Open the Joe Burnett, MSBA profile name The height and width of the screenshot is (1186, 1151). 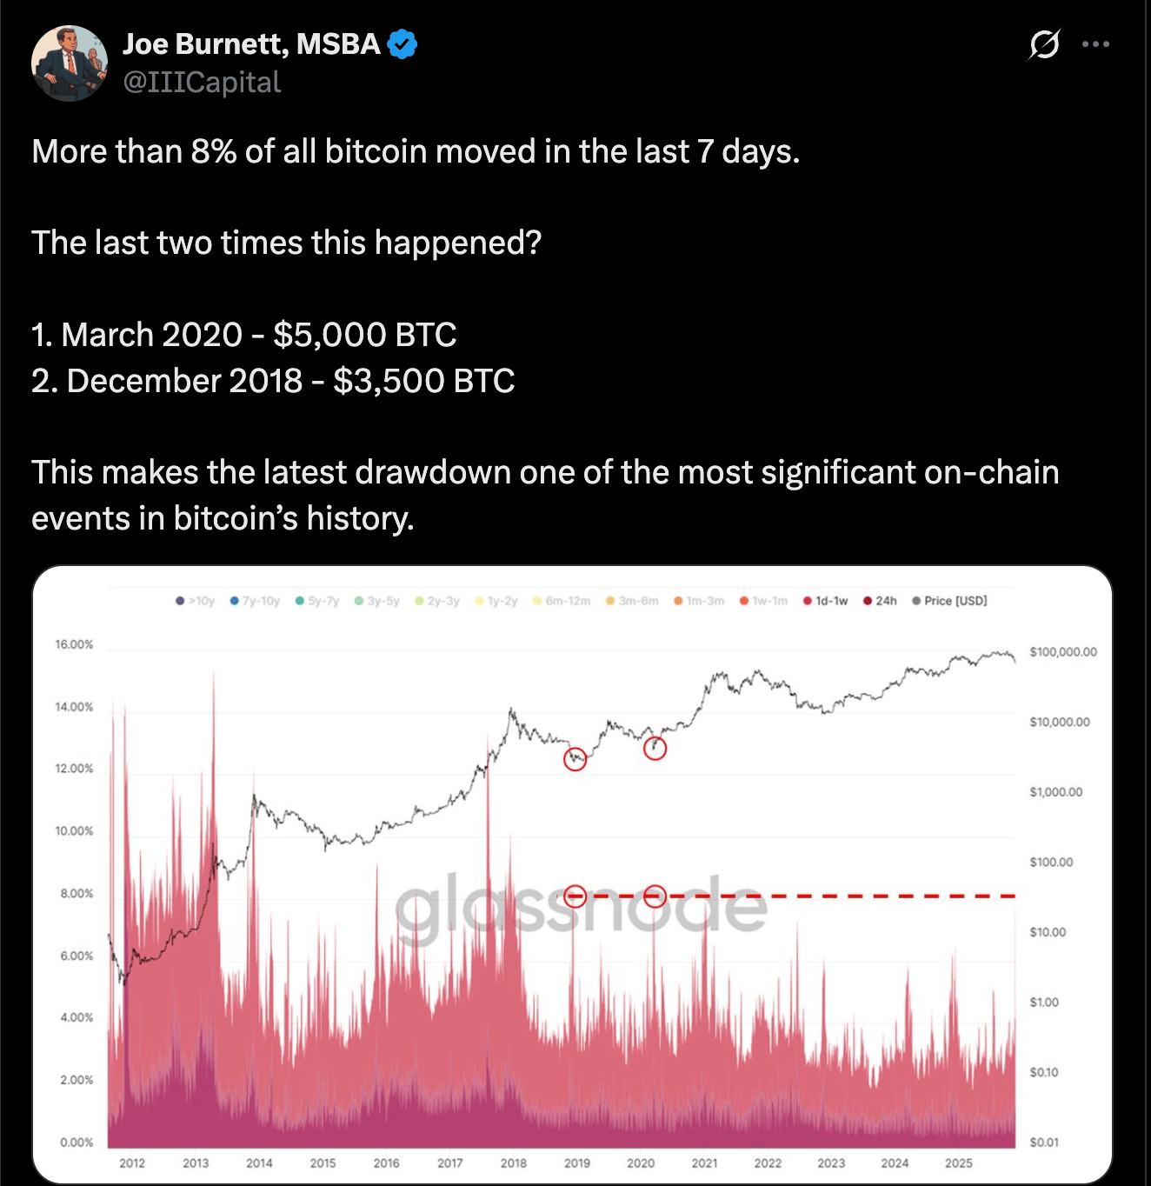click(x=251, y=43)
